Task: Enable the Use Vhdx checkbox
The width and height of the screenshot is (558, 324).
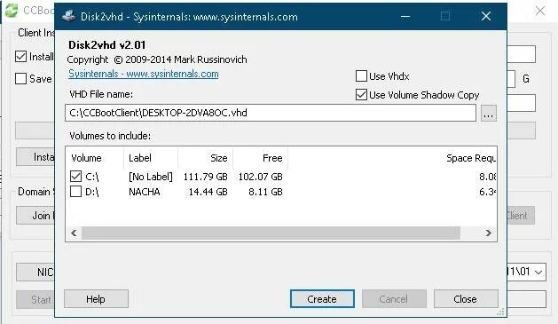Action: [361, 75]
